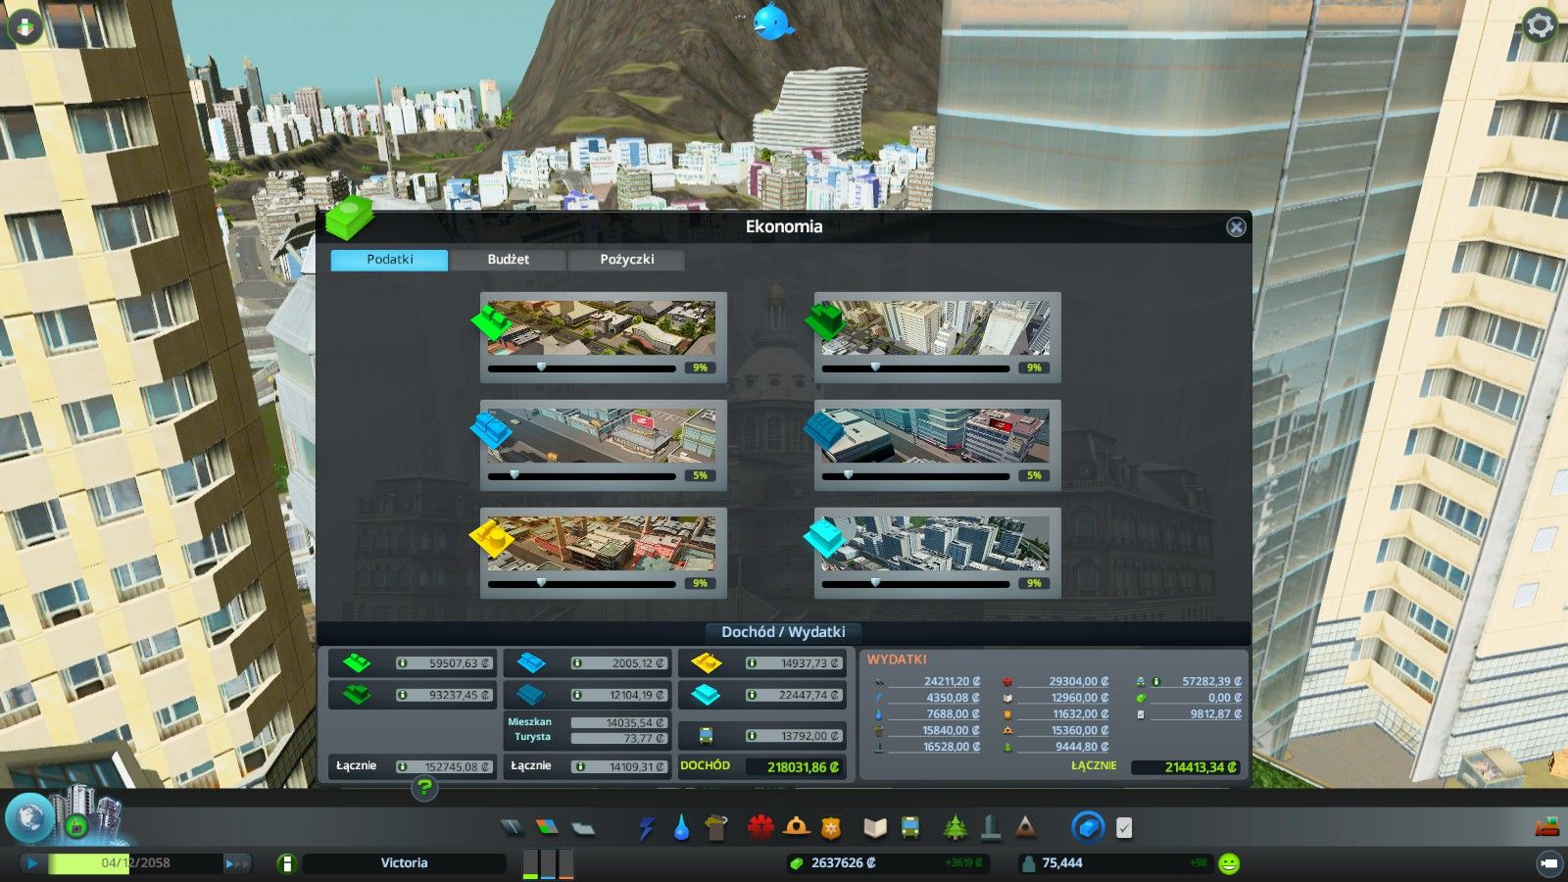Select the Roads toolbar icon
This screenshot has height=882, width=1568.
coord(512,829)
